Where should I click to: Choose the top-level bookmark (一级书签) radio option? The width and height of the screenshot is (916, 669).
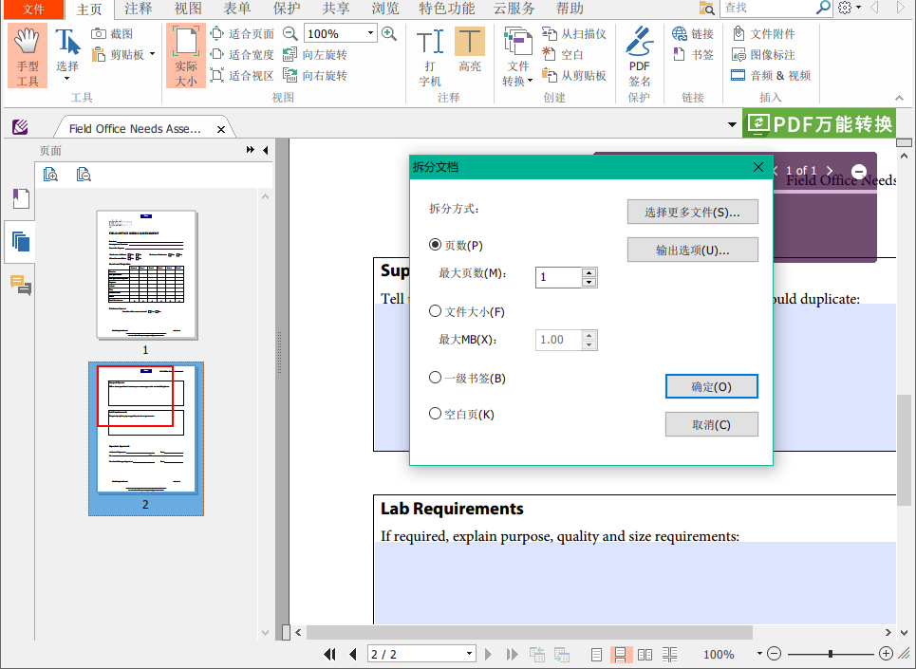tap(436, 378)
